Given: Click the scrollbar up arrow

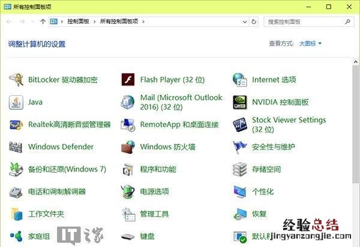Looking at the screenshot, I should (355, 62).
